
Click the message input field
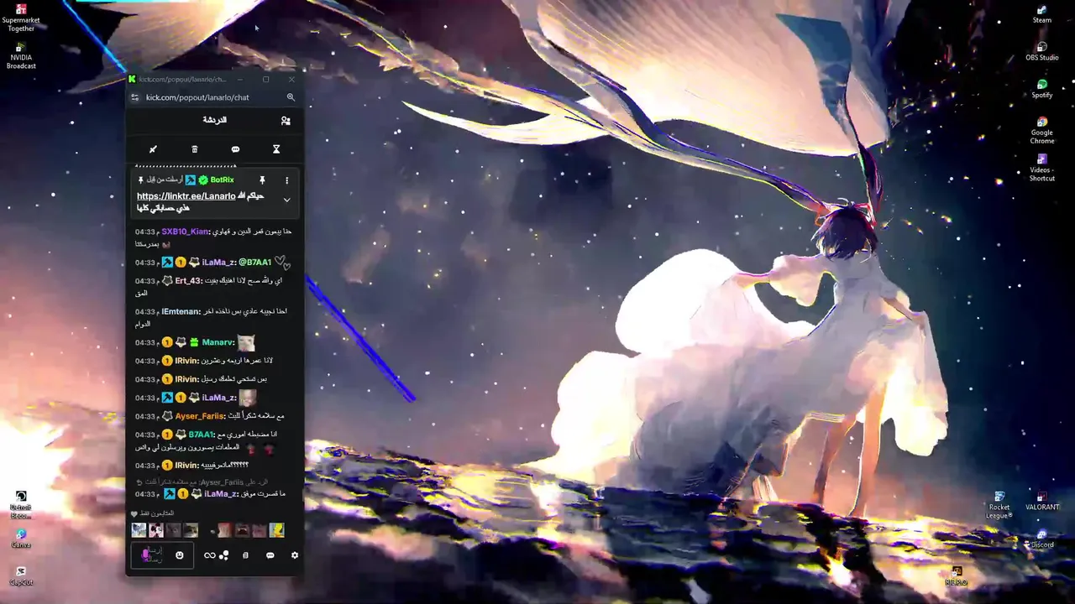pos(162,555)
